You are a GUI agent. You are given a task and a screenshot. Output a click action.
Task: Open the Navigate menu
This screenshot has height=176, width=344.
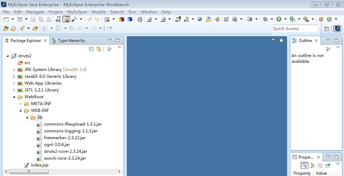click(x=35, y=12)
